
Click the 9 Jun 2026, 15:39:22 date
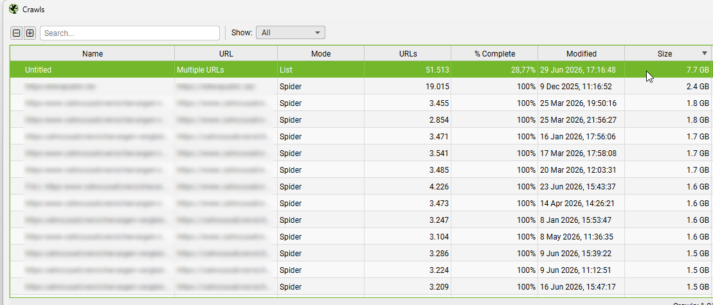(x=575, y=253)
